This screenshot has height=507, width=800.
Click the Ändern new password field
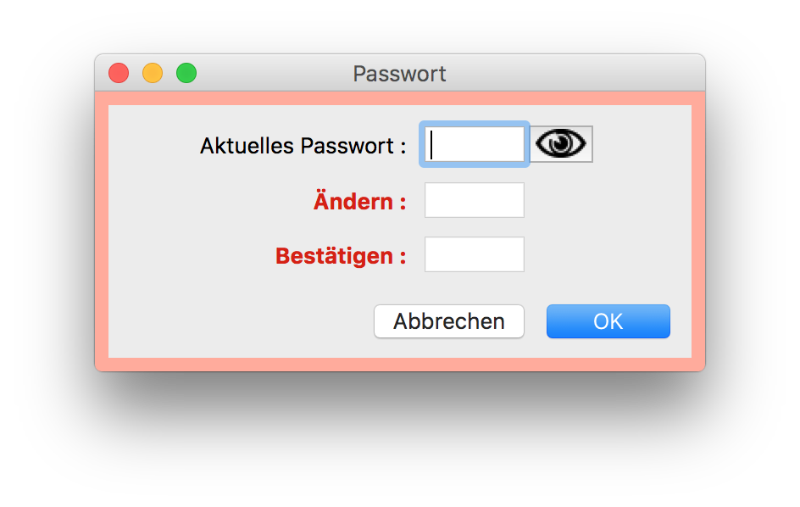[475, 200]
